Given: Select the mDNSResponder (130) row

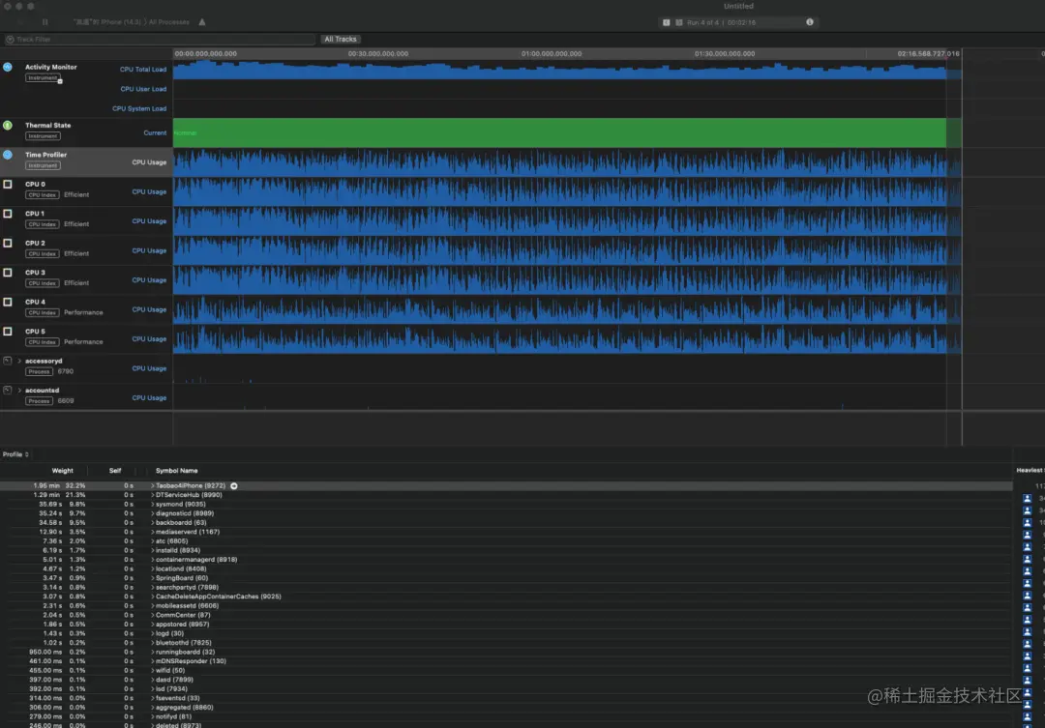Looking at the screenshot, I should [x=506, y=661].
